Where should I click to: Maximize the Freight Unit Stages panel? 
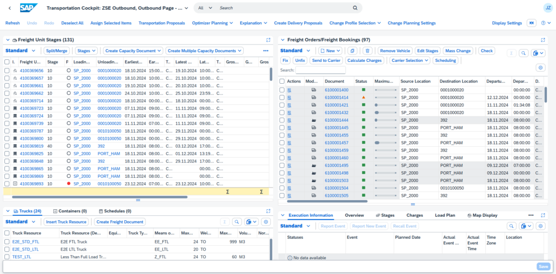pos(268,40)
